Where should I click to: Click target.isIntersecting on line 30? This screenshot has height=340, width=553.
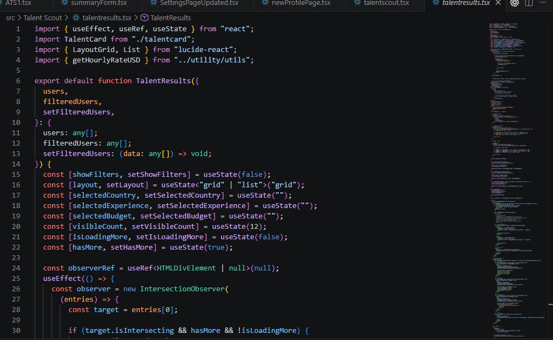pyautogui.click(x=129, y=331)
